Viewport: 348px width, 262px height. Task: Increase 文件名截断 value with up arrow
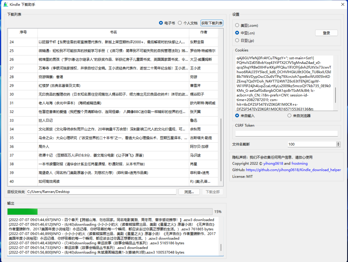(338, 143)
